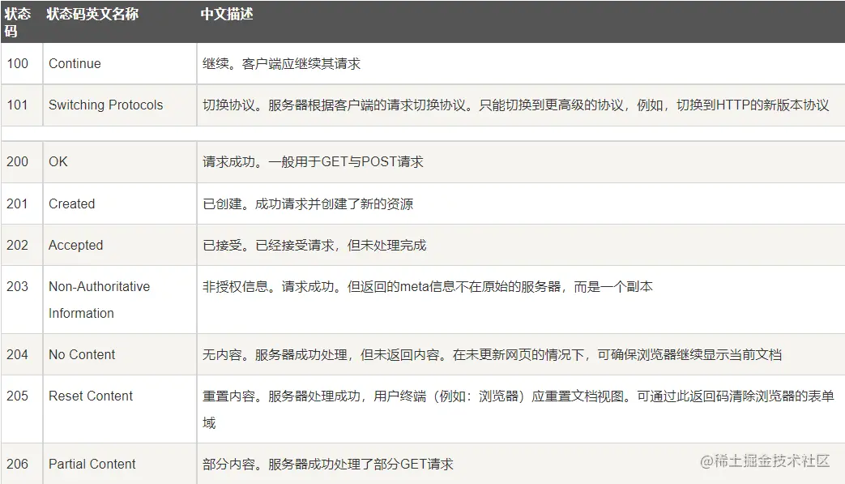Click the 状态码英文名称 column header

tap(92, 14)
